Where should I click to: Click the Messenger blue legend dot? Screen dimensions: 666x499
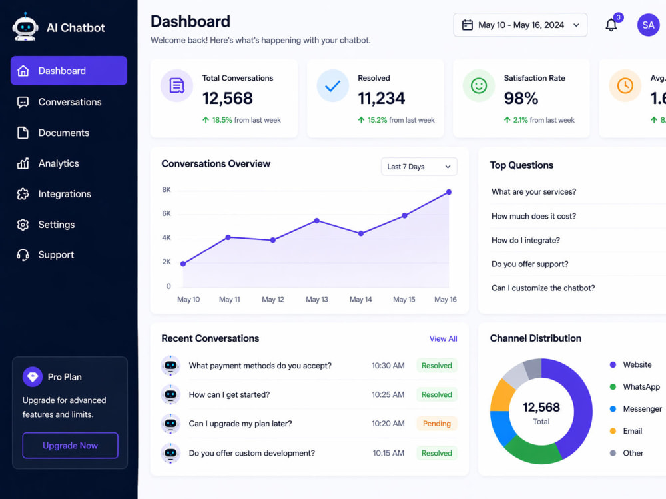click(613, 409)
